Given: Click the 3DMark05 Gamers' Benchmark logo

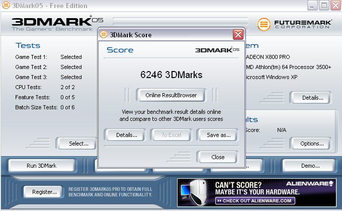Looking at the screenshot, I should [57, 24].
